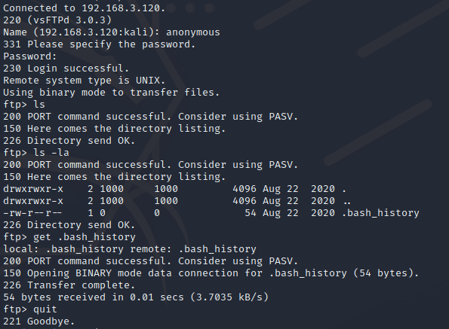Click the 'ftp> ls -la' command line

[36, 153]
